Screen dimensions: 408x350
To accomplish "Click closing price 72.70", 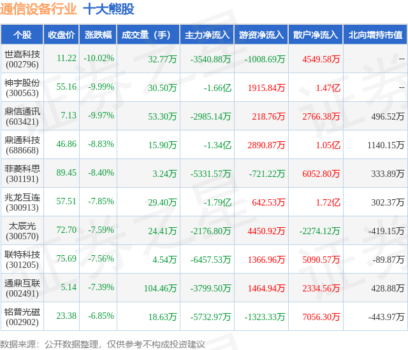I will pyautogui.click(x=66, y=230).
